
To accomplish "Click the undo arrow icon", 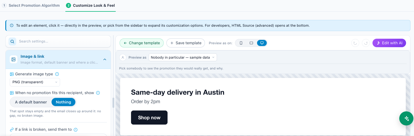I will pos(355,43).
